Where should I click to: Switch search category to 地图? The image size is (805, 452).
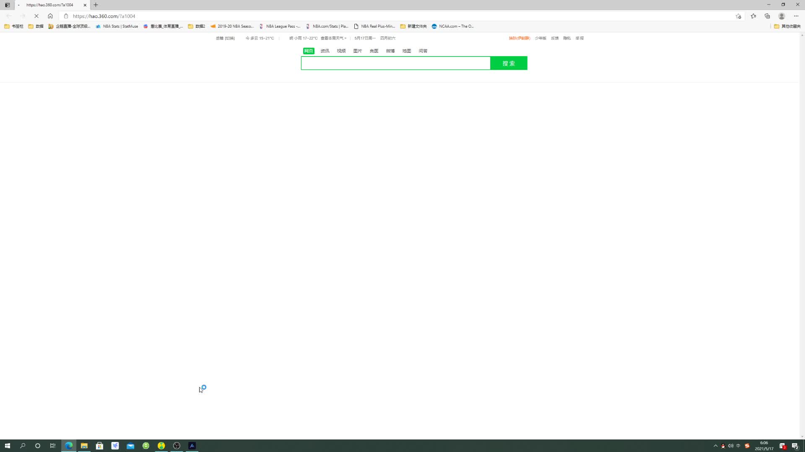[x=407, y=51]
